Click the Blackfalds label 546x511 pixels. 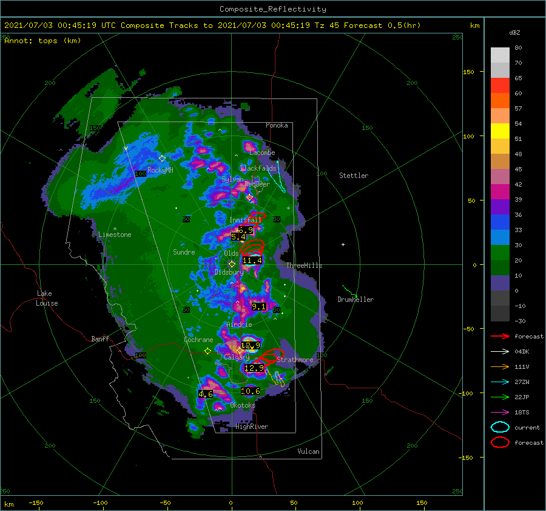(x=258, y=168)
